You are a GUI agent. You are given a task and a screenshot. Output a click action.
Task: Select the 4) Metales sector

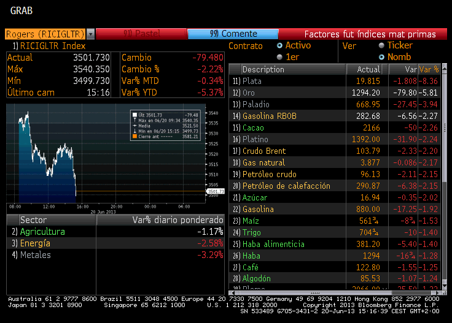115,255
